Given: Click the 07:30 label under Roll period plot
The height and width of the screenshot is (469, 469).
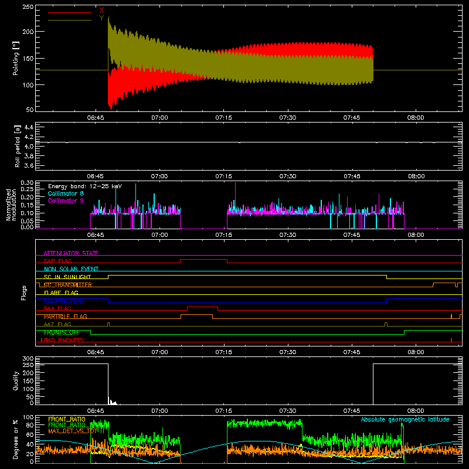Looking at the screenshot, I should click(x=287, y=176).
